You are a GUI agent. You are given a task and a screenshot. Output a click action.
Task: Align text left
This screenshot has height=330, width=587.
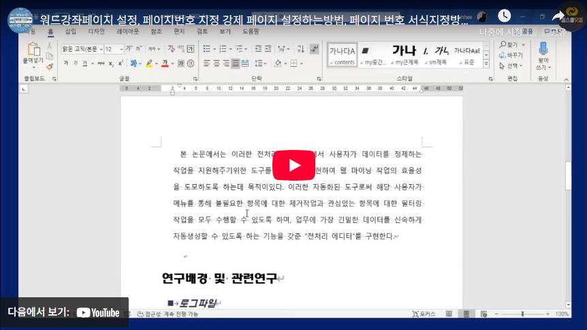pyautogui.click(x=206, y=63)
